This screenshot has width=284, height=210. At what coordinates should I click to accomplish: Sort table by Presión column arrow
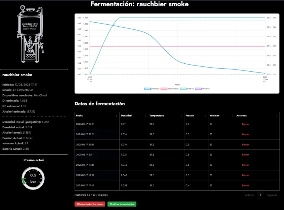(x=206, y=116)
